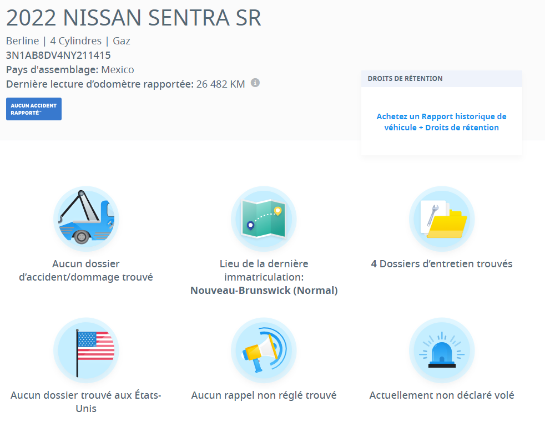Click the American flag icon

pyautogui.click(x=86, y=350)
